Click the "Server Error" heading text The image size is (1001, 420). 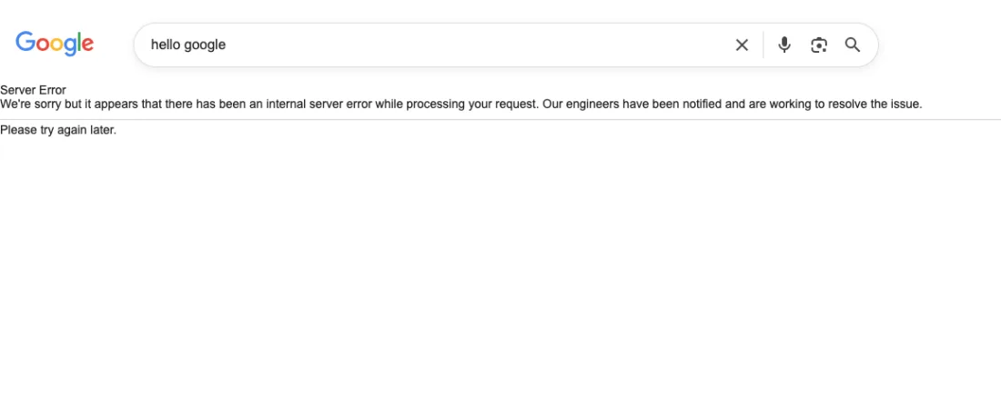click(x=33, y=90)
